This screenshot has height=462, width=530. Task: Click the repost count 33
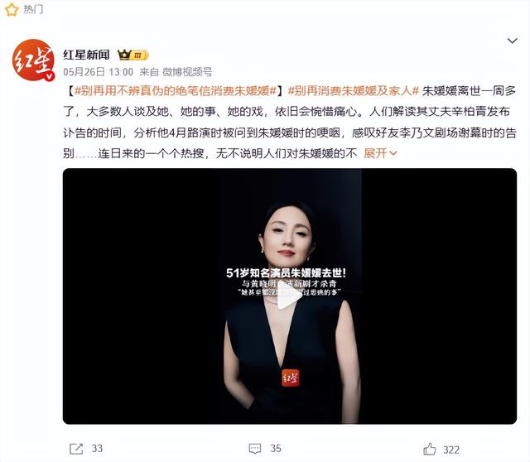tap(98, 449)
